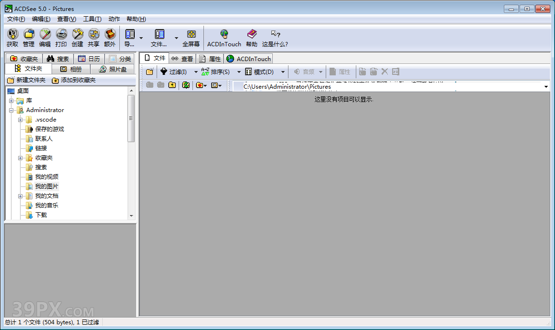The height and width of the screenshot is (330, 555).
Task: Click the up-one-level folder icon
Action: 172,84
